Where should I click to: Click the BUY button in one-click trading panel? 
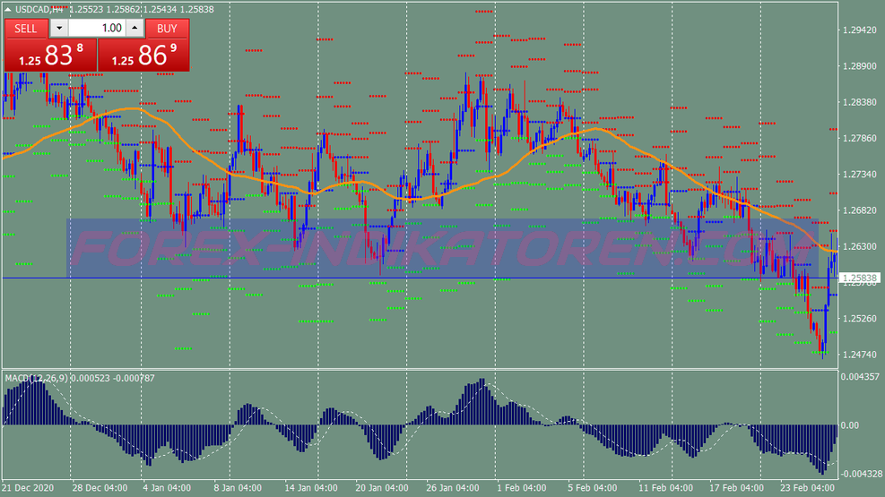click(167, 28)
